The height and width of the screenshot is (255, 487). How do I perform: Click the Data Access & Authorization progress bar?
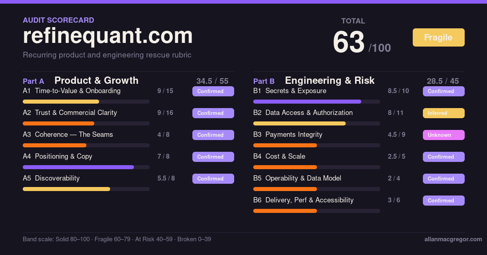pos(317,123)
